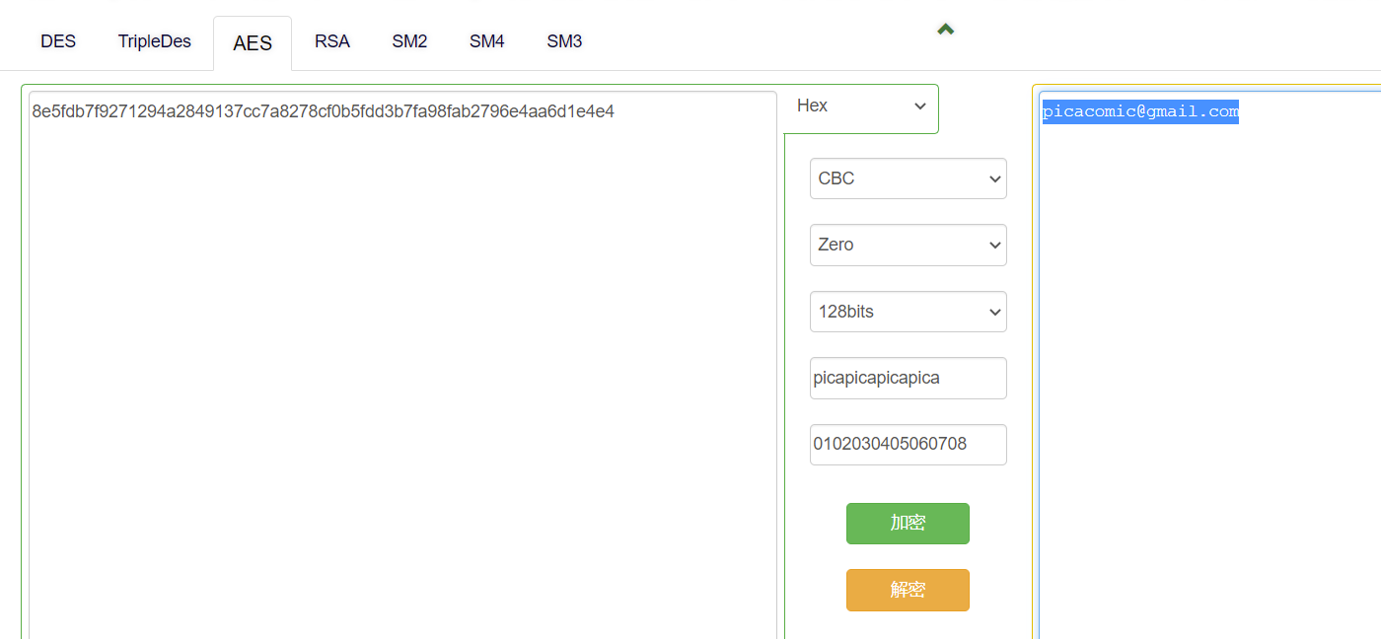Screen dimensions: 1381x639
Task: Change the 128bits key size dropdown
Action: click(908, 312)
